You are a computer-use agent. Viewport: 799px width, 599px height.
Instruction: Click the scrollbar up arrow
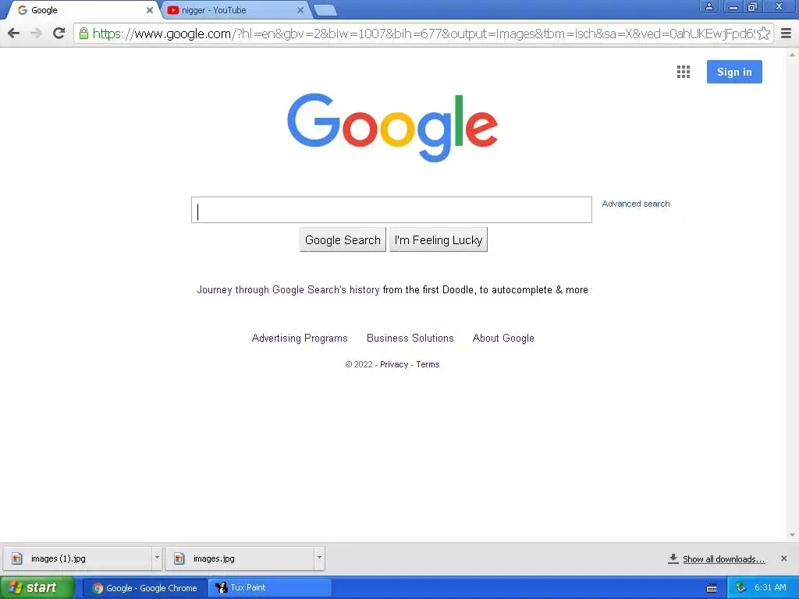point(793,54)
